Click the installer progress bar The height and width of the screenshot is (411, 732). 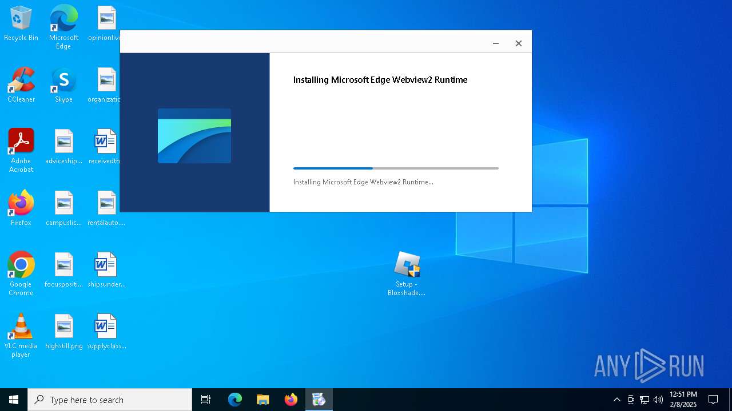pyautogui.click(x=396, y=168)
